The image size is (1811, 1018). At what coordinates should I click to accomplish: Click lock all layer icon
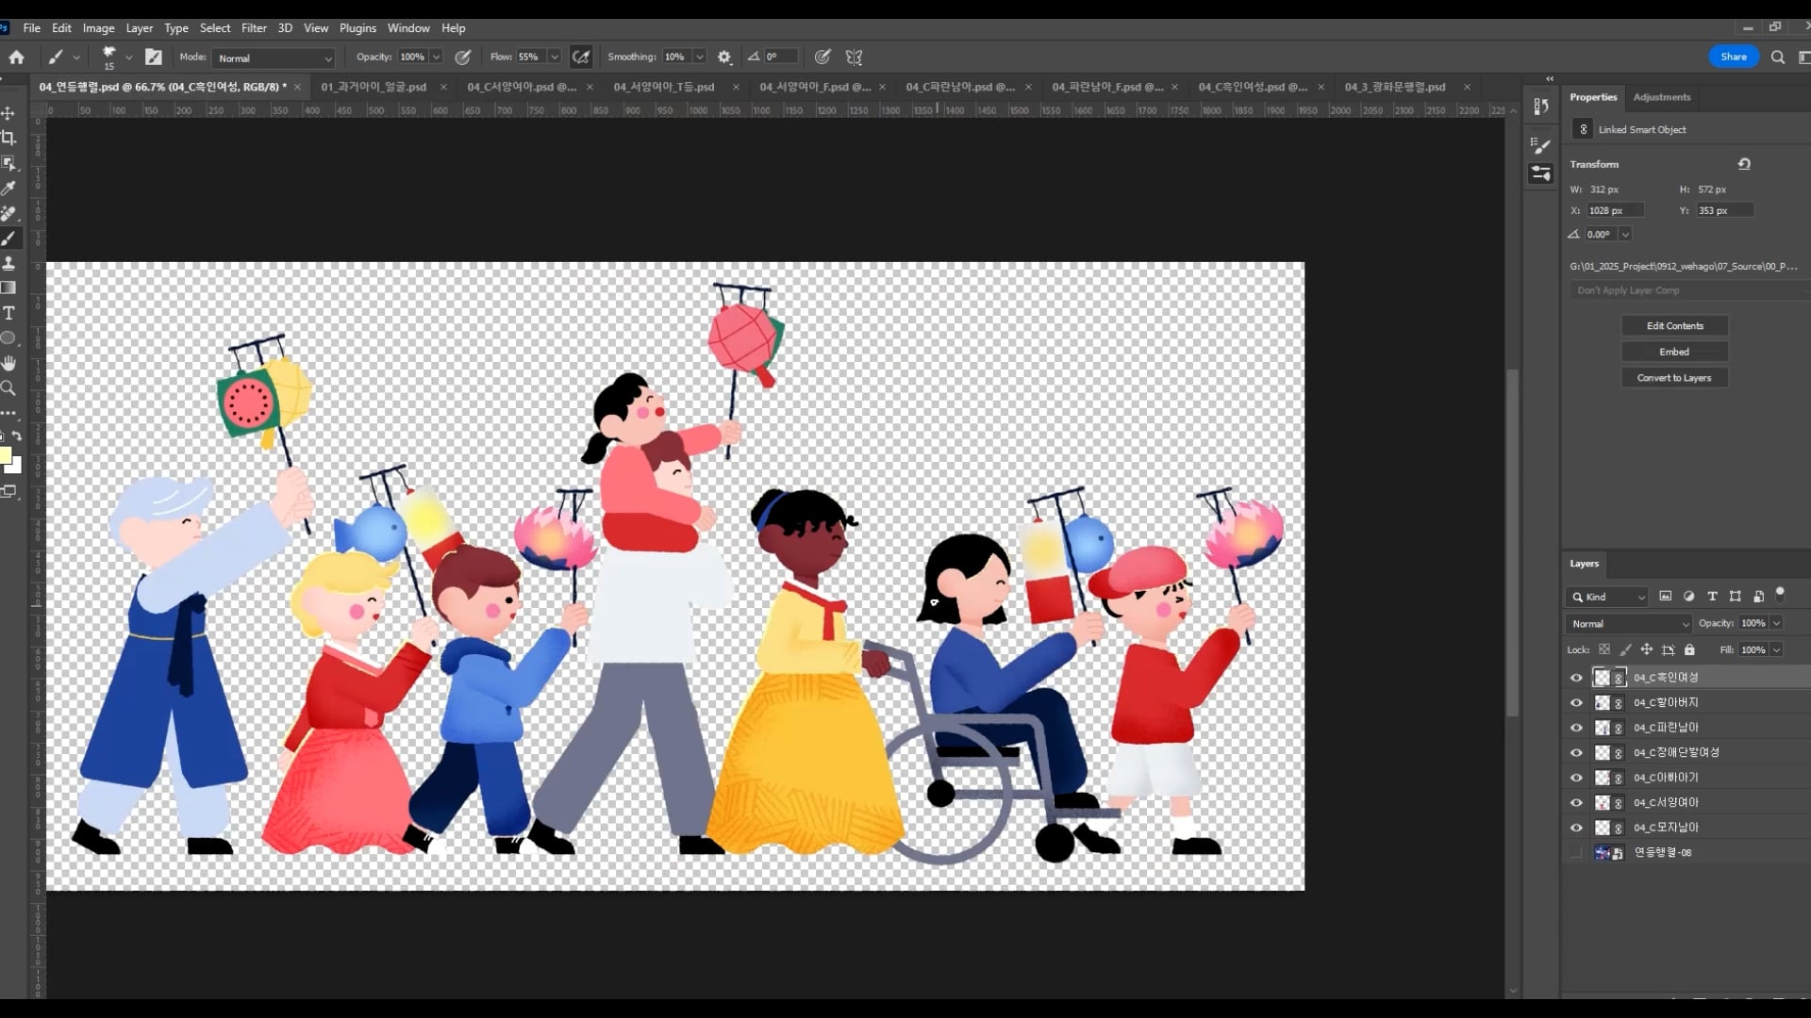pyautogui.click(x=1689, y=649)
